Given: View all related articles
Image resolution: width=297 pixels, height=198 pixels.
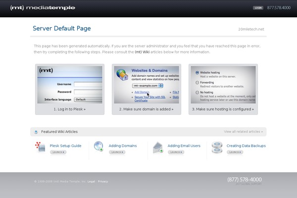Looking at the screenshot, I should point(244,132).
